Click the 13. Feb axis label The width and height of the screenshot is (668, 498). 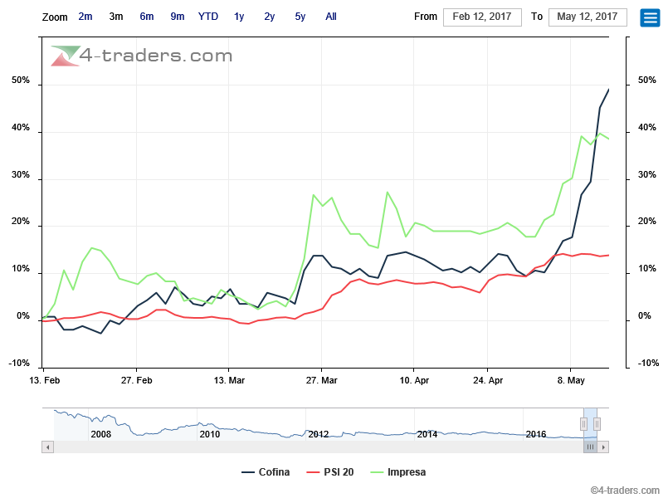pos(44,380)
